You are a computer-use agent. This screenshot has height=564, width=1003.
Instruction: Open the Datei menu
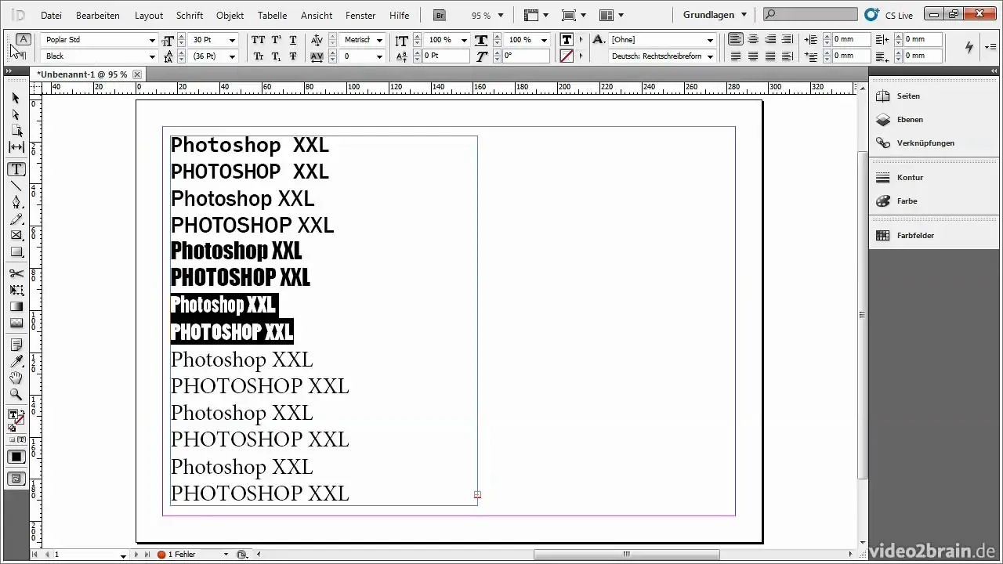[x=51, y=16]
